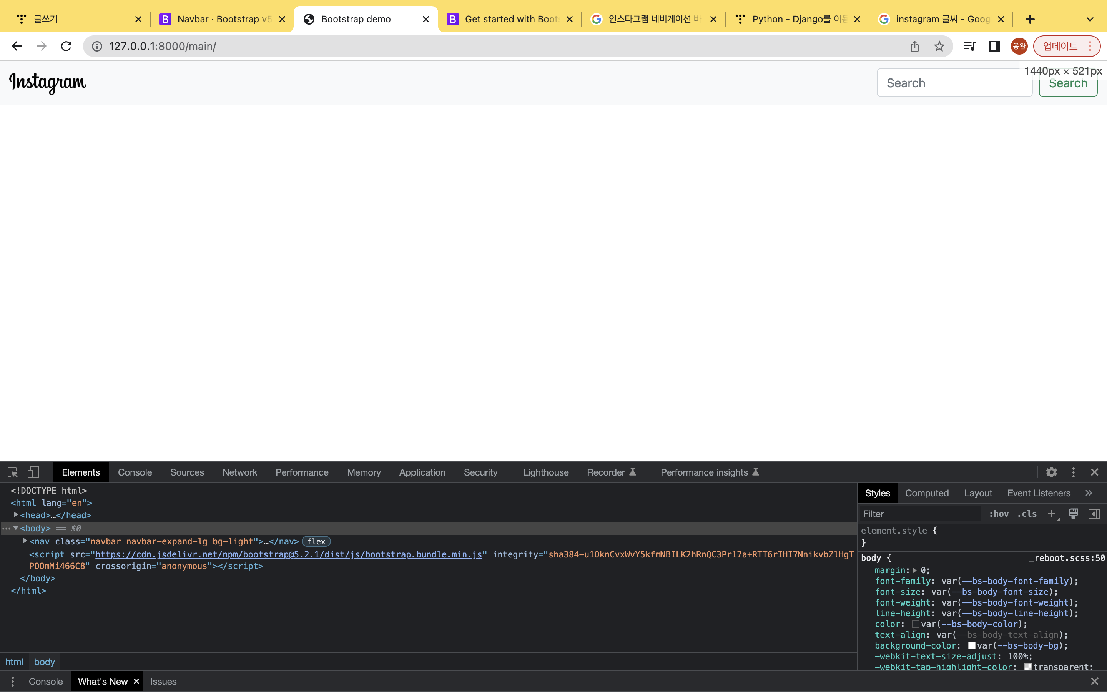1107x692 pixels.
Task: Bookmark this page with the star icon
Action: (939, 46)
